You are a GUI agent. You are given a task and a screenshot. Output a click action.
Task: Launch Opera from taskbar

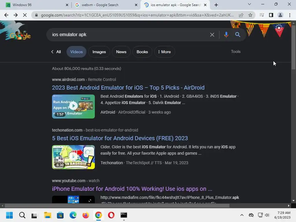[111, 215]
